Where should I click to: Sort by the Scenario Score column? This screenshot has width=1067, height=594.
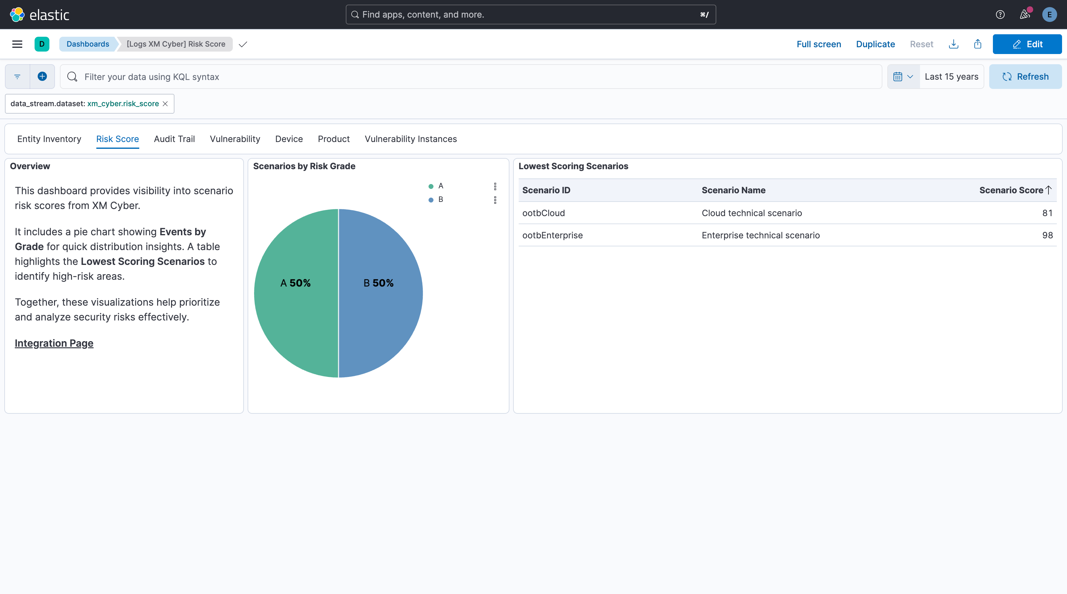(1015, 190)
